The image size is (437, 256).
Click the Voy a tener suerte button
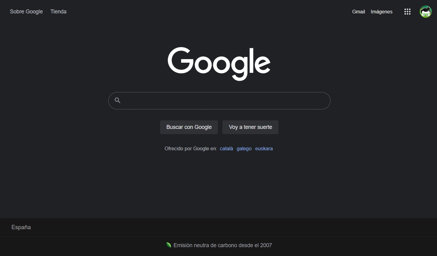[x=250, y=127]
